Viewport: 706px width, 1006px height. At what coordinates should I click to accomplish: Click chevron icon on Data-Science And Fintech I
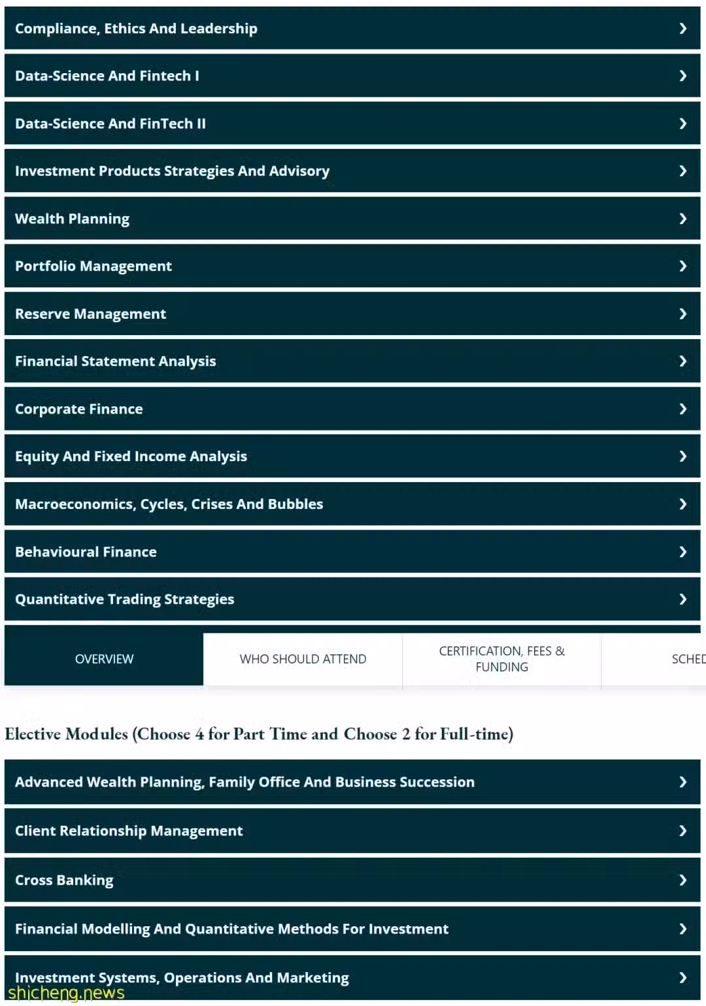pos(683,76)
